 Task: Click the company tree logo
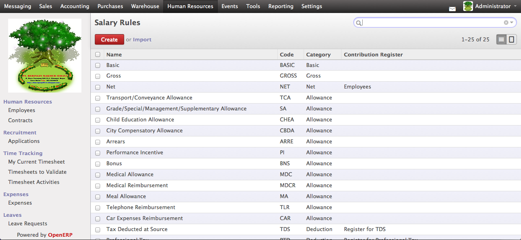[x=45, y=55]
